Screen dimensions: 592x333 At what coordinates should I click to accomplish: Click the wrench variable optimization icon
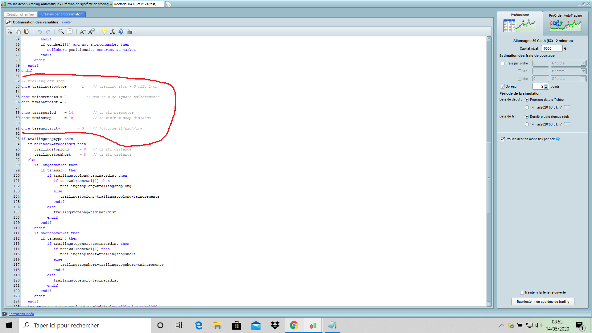[9, 22]
